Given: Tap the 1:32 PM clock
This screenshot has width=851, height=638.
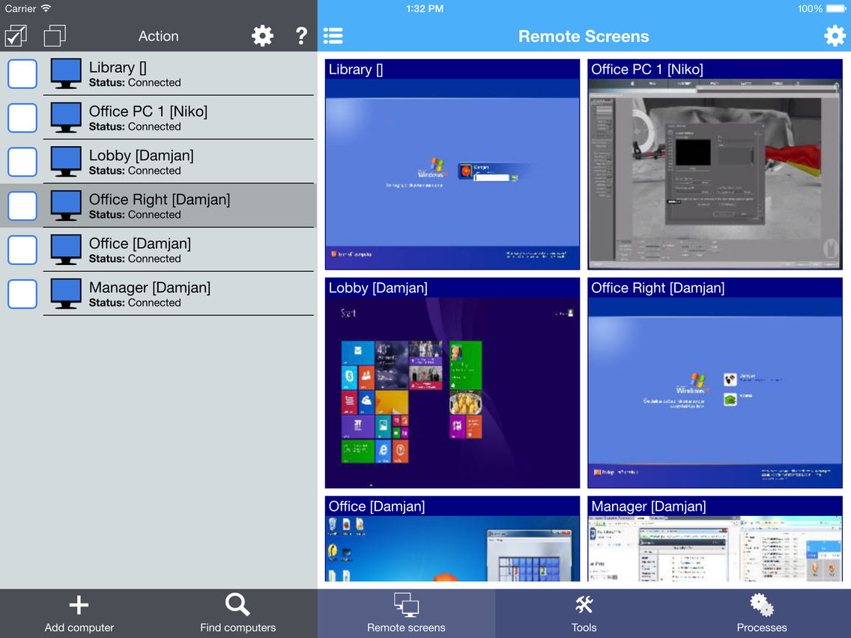Looking at the screenshot, I should (x=425, y=9).
